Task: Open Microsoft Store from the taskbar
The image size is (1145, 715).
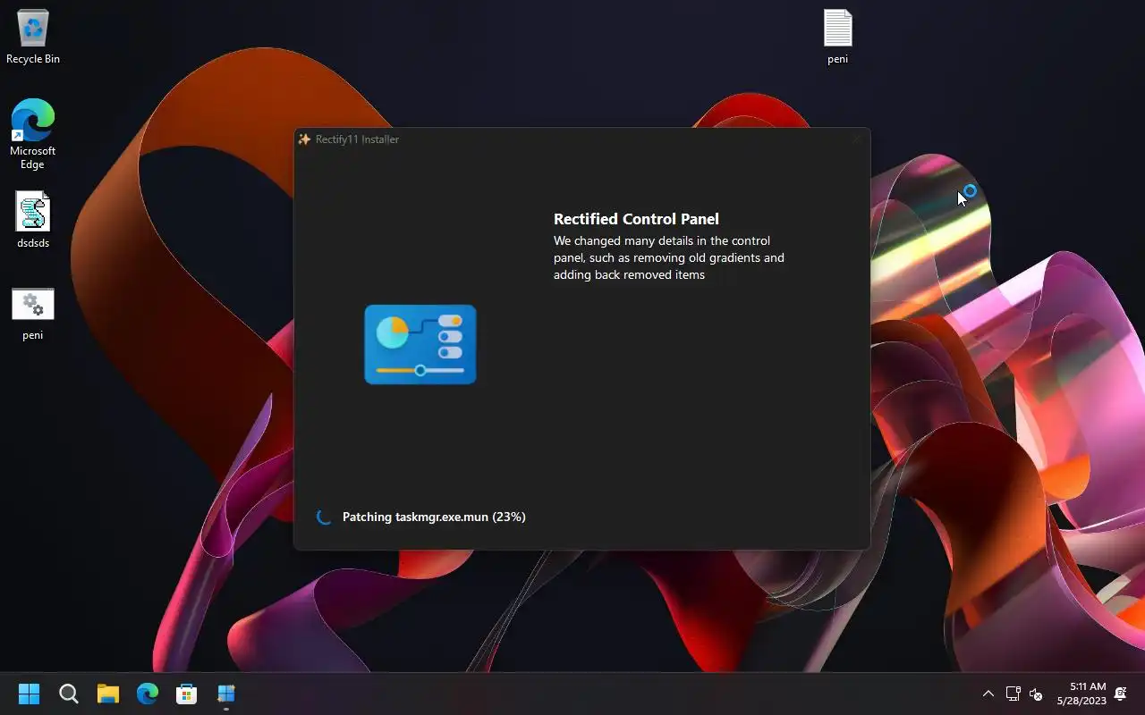Action: (x=187, y=694)
